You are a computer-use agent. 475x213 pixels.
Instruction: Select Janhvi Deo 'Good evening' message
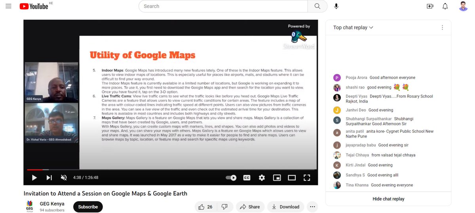pos(381,110)
